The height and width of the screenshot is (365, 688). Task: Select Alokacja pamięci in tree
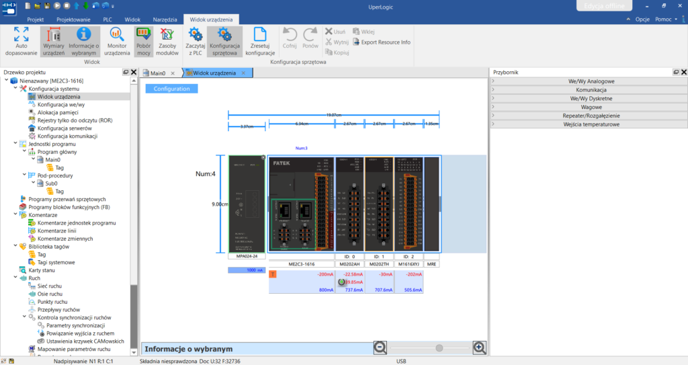click(58, 112)
